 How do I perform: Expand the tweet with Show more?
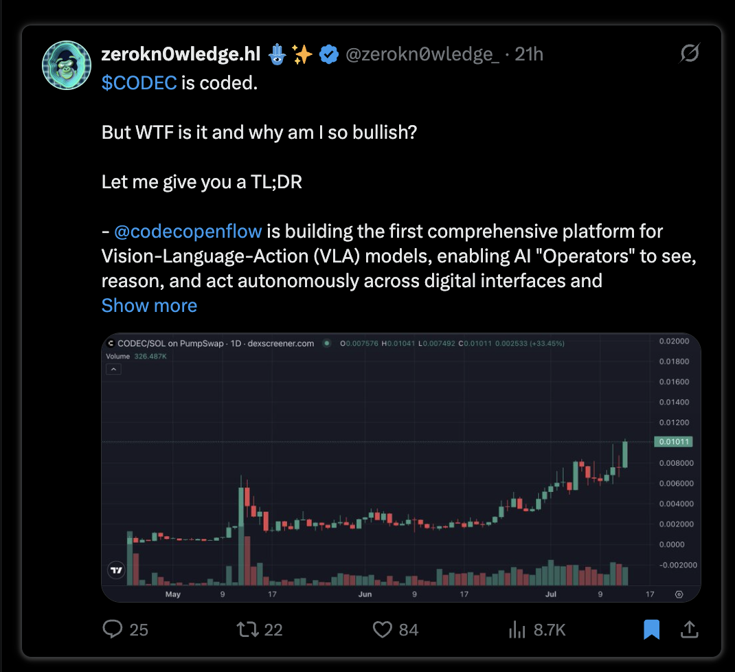pos(150,306)
